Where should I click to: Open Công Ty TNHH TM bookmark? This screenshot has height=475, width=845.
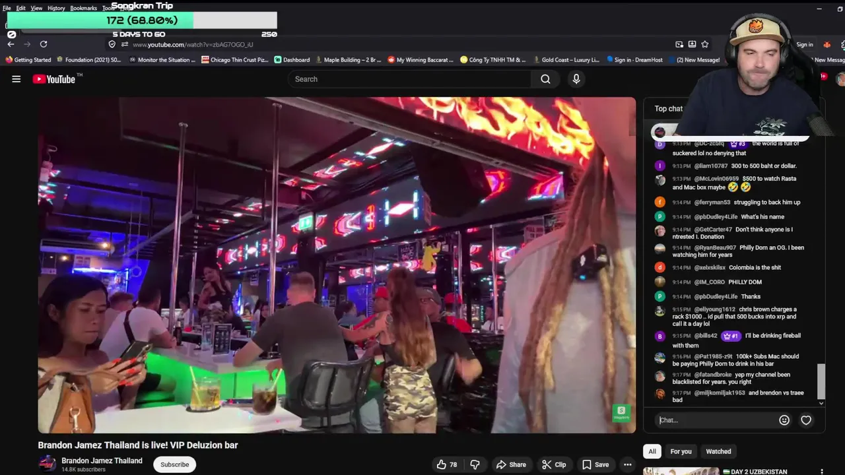(493, 60)
